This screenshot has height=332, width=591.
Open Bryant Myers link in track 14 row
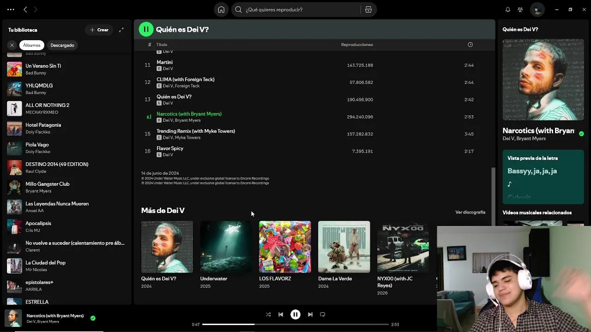(x=187, y=120)
